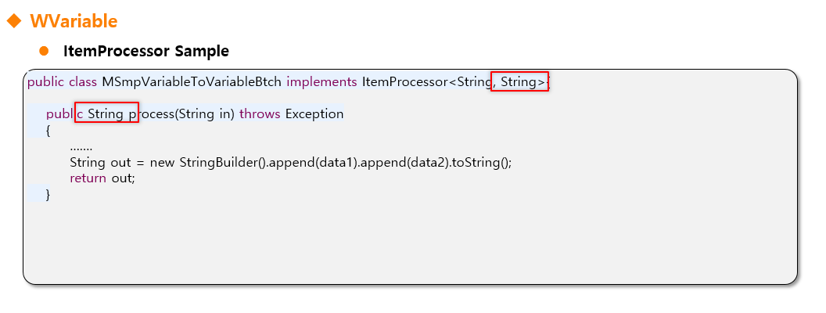Click the throws keyword
Image resolution: width=826 pixels, height=313 pixels.
pyautogui.click(x=260, y=114)
